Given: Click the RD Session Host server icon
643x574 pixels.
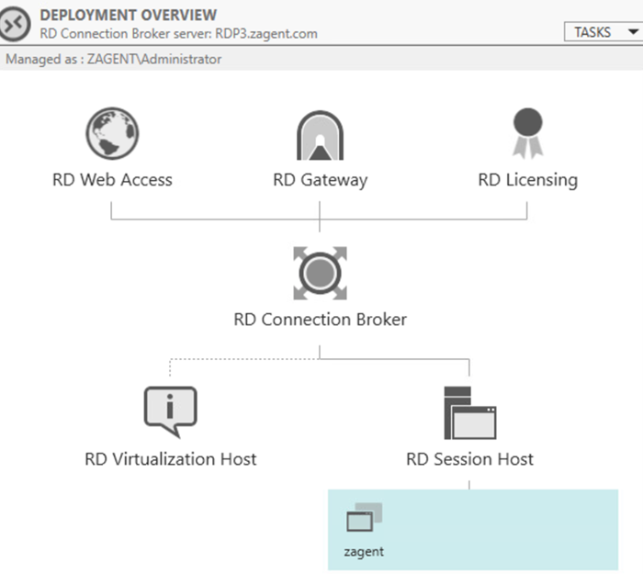Looking at the screenshot, I should click(x=469, y=412).
